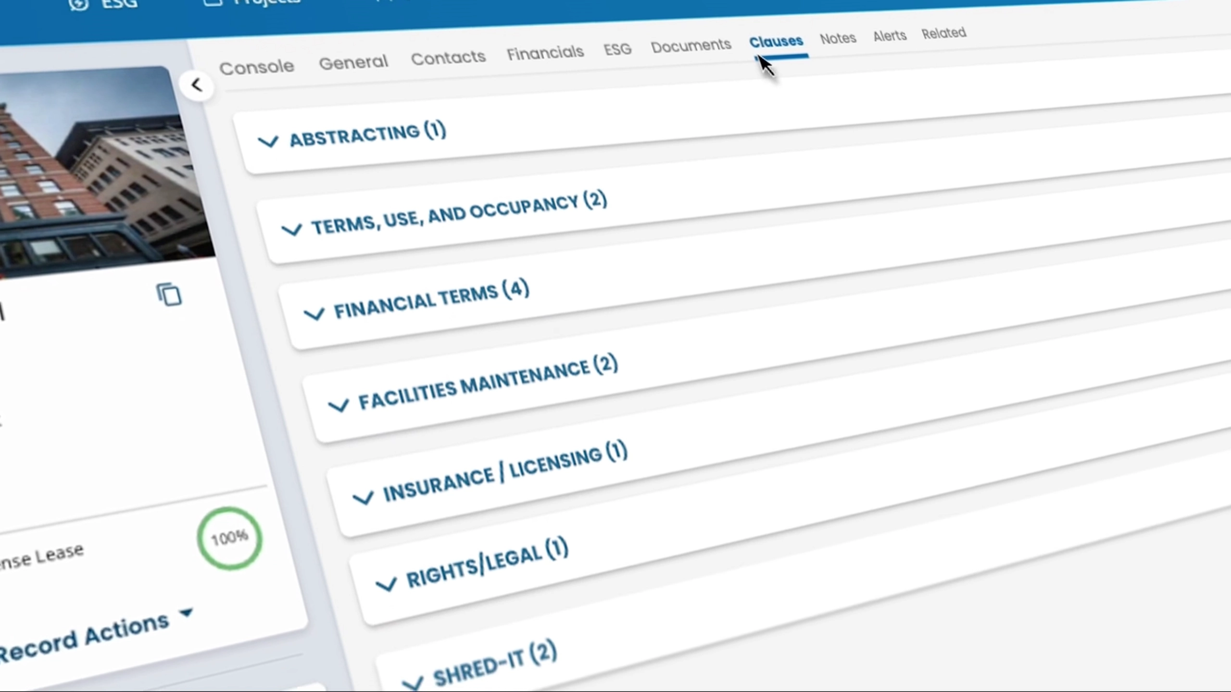Switch to the Console tab

256,67
